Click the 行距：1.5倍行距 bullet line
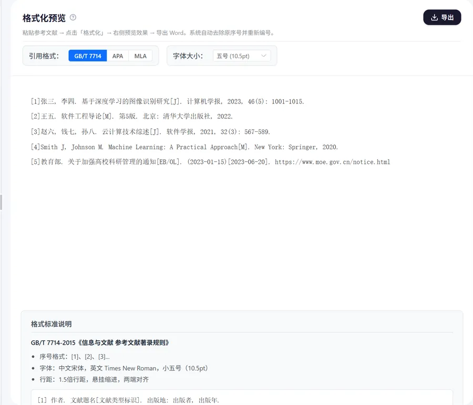The width and height of the screenshot is (473, 405). click(x=94, y=379)
